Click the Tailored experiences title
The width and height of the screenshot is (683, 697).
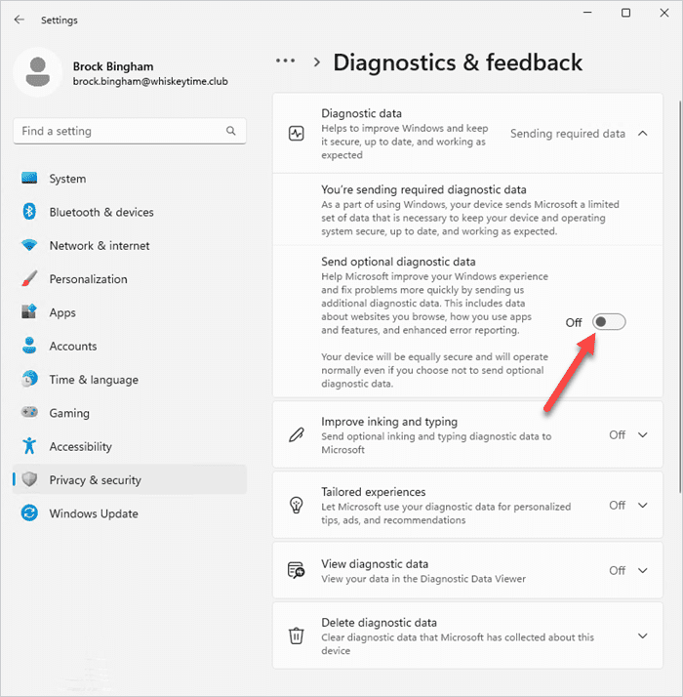click(x=374, y=492)
